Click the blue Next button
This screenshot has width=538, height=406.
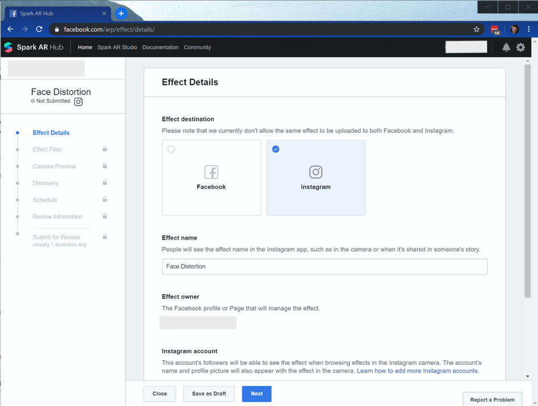(257, 393)
